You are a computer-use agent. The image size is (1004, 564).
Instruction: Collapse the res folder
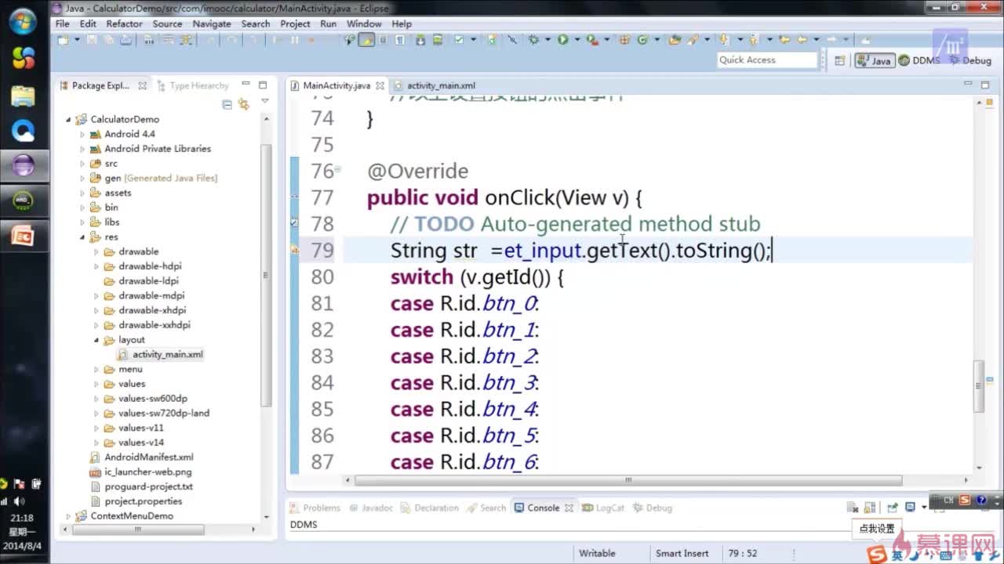point(82,237)
